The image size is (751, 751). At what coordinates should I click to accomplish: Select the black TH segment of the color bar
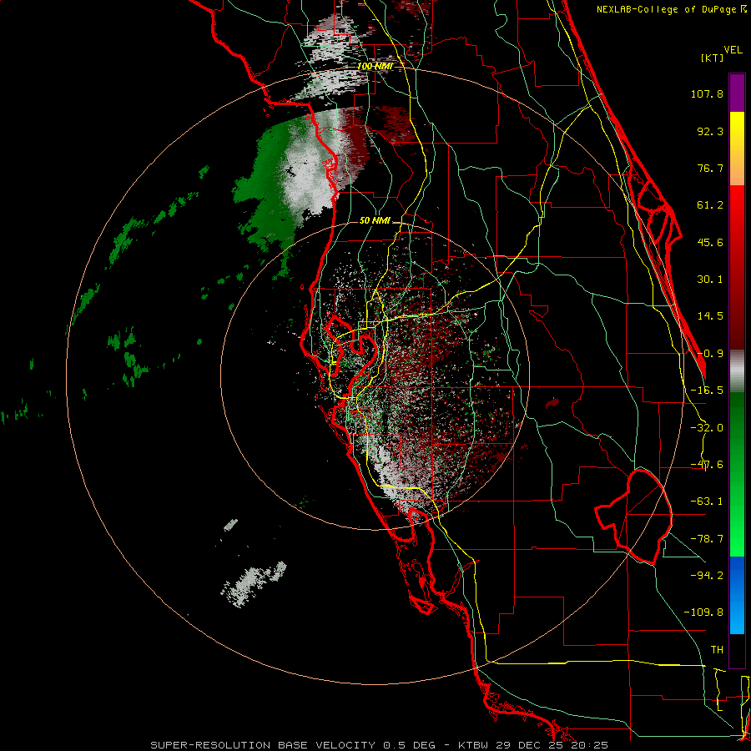(x=737, y=651)
